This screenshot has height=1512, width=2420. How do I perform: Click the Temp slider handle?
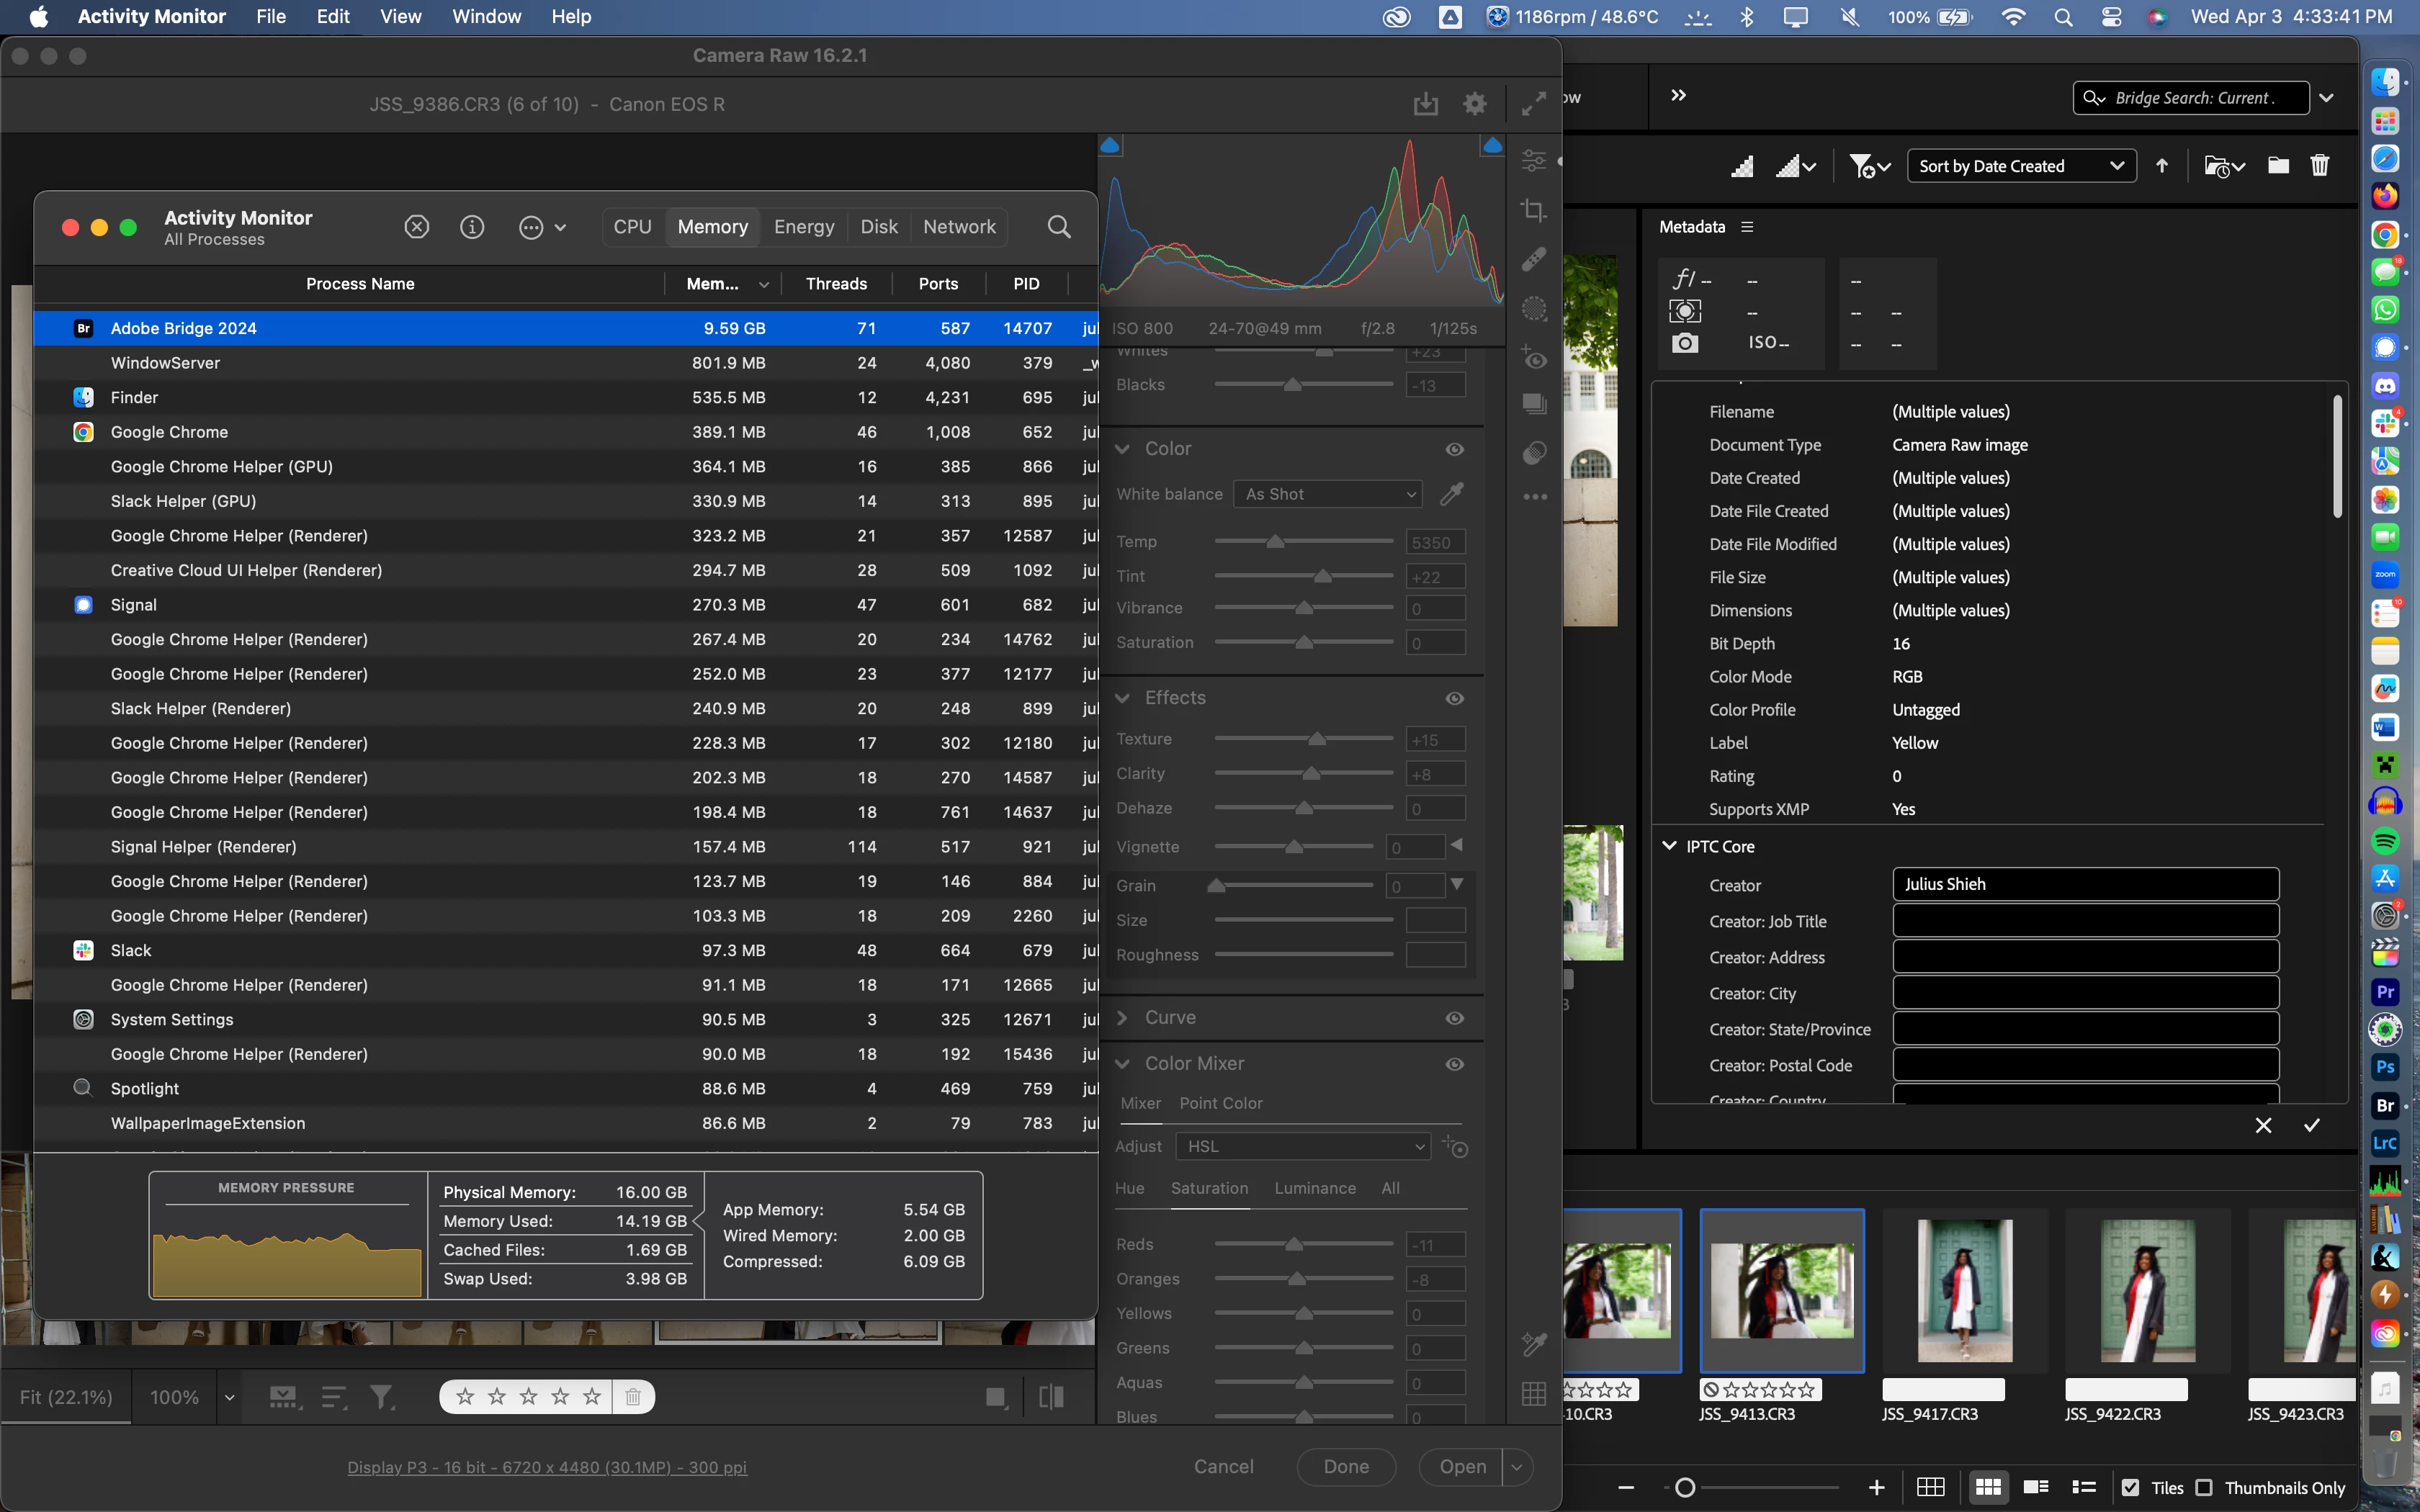(1275, 542)
